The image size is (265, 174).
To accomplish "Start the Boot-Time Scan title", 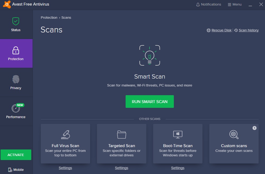I will tap(178, 146).
